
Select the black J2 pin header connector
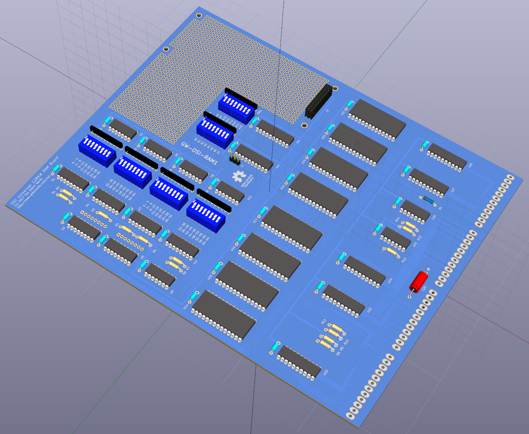(318, 101)
